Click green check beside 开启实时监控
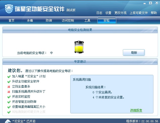The height and width of the screenshot is (123, 160). 9,97
